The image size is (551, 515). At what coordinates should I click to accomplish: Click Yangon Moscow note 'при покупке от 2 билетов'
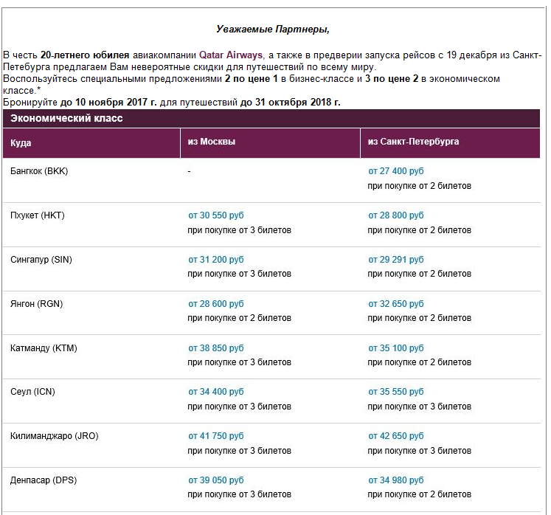(x=239, y=318)
